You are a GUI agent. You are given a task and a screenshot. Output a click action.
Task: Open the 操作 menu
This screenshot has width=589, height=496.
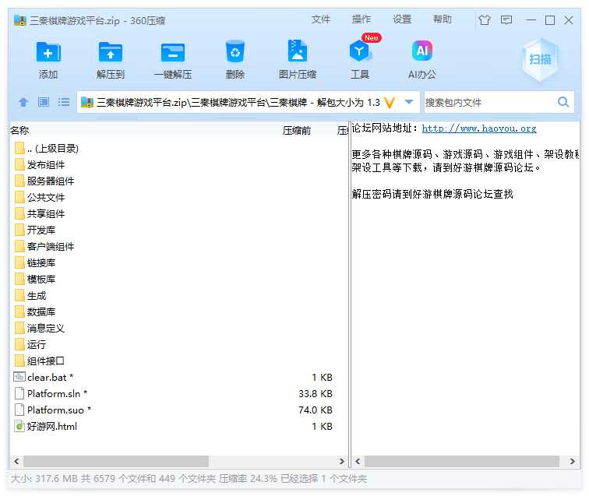coord(361,19)
